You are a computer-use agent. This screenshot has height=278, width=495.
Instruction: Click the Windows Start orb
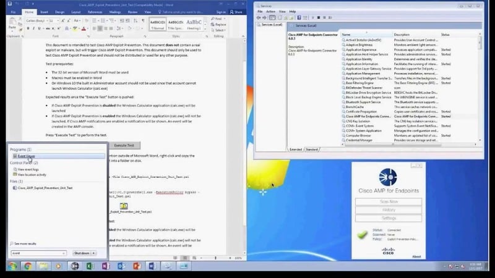(12, 266)
